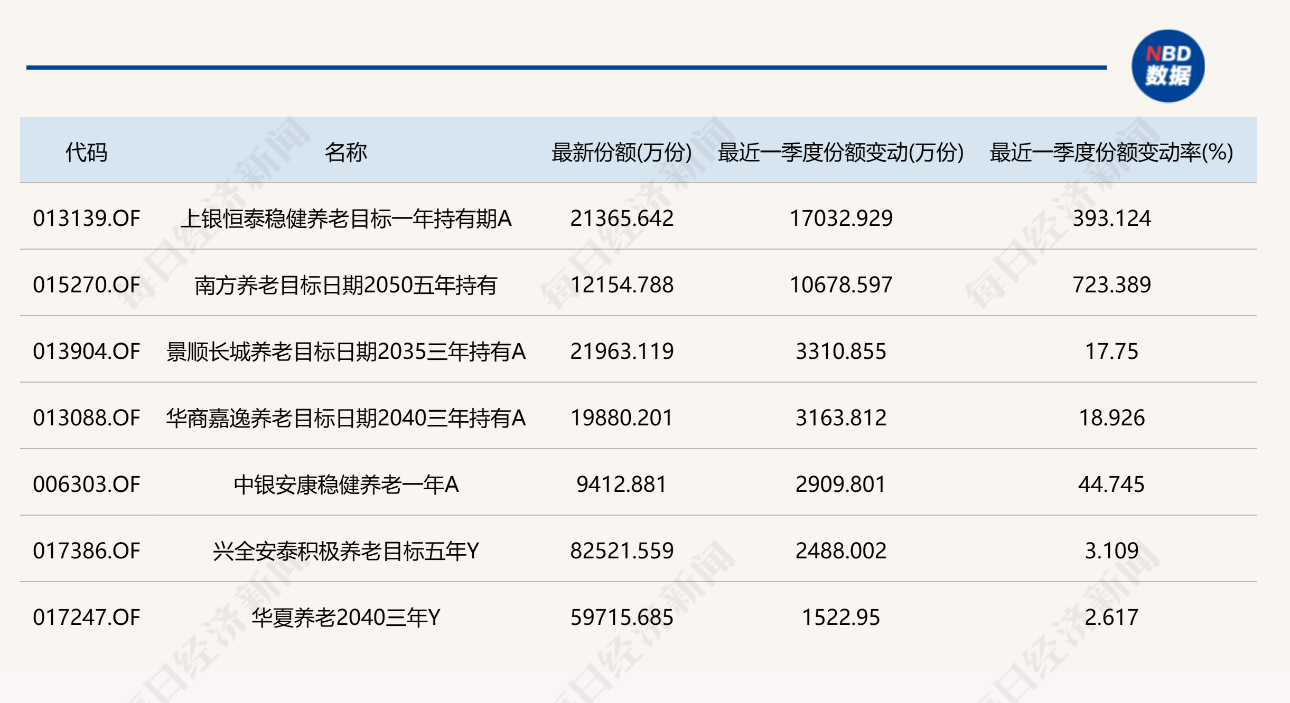Screen dimensions: 1290x703
Task: Click fund name 兴全安泰积极养老目标五年Y
Action: 346,550
